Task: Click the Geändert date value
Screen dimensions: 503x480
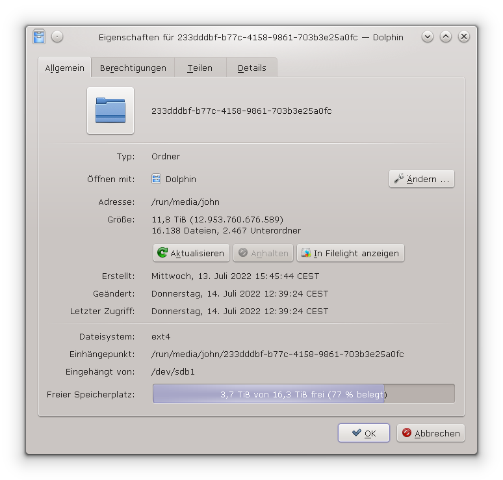Action: pyautogui.click(x=240, y=294)
